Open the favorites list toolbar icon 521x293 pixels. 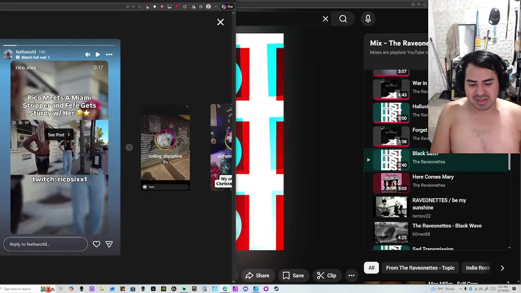click(201, 7)
